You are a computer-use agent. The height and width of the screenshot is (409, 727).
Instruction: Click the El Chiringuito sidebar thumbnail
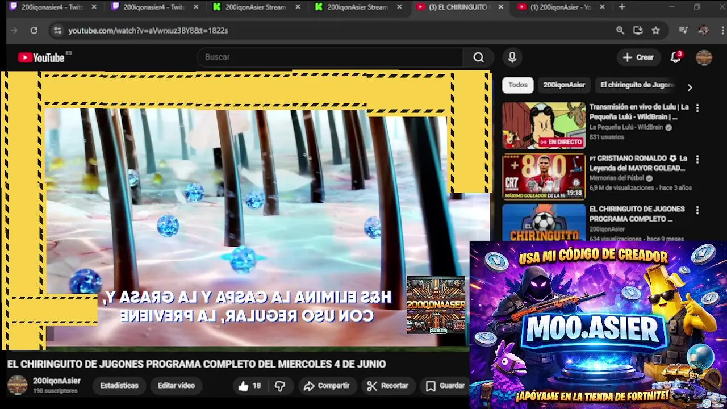pyautogui.click(x=544, y=223)
